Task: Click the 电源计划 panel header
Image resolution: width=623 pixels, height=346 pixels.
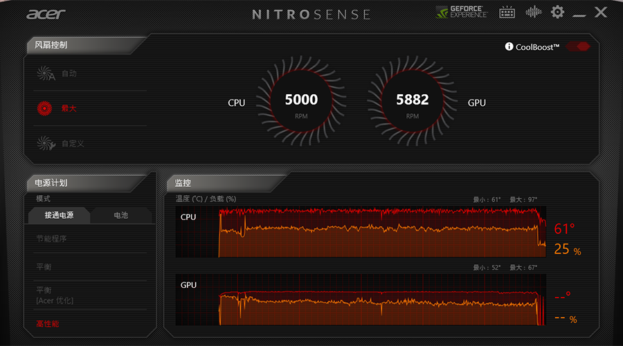Action: [51, 183]
